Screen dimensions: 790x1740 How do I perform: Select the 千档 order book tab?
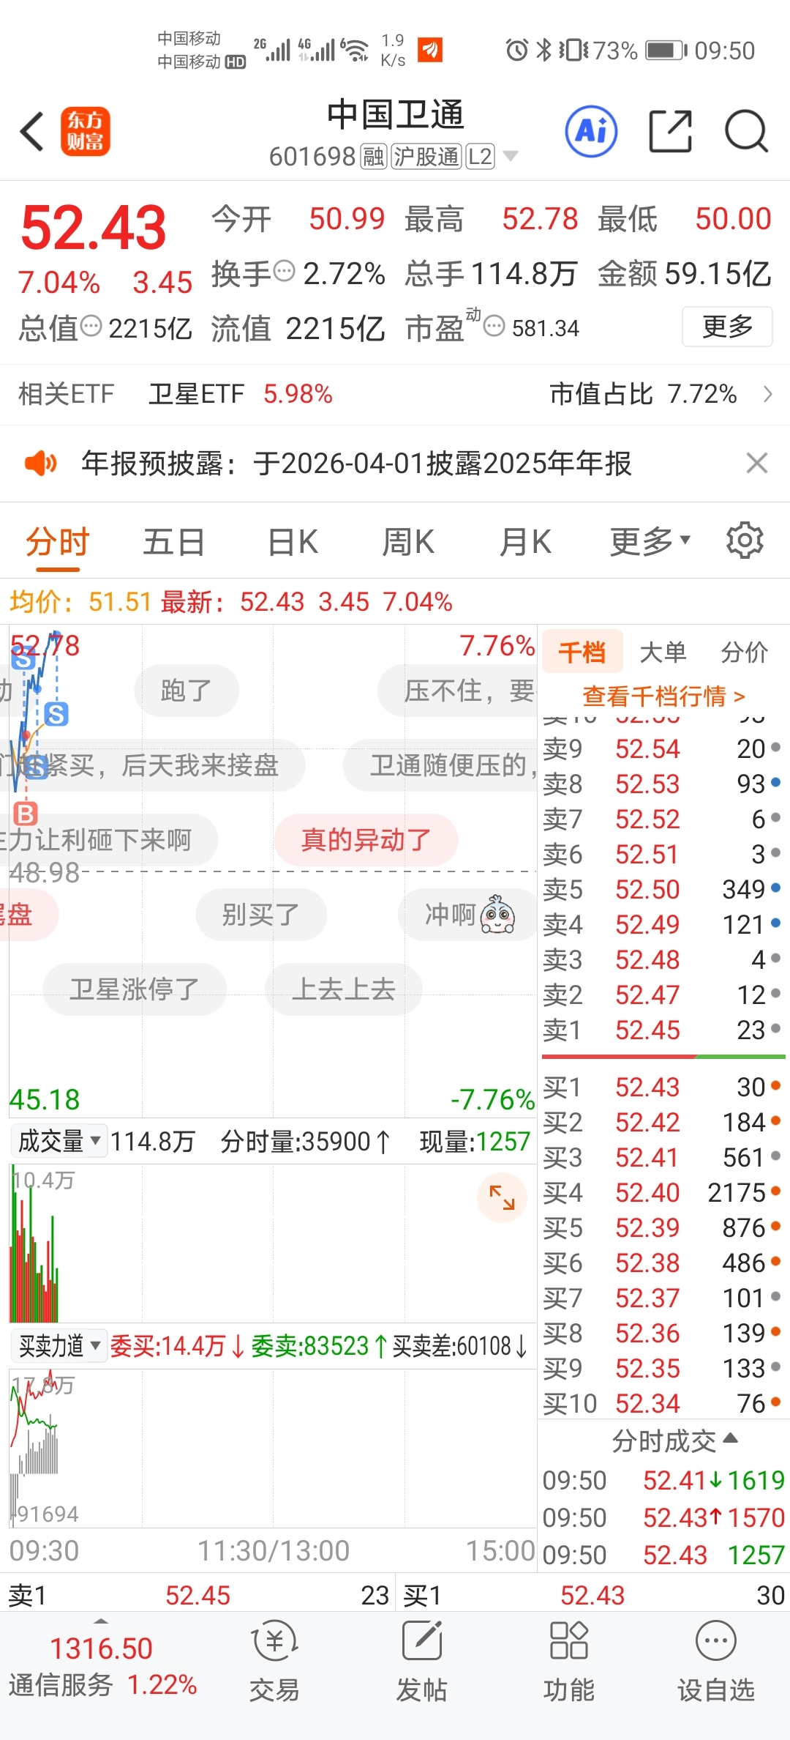[582, 651]
